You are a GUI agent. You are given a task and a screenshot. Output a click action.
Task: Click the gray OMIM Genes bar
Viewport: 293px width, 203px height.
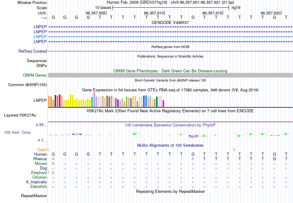tap(170, 75)
